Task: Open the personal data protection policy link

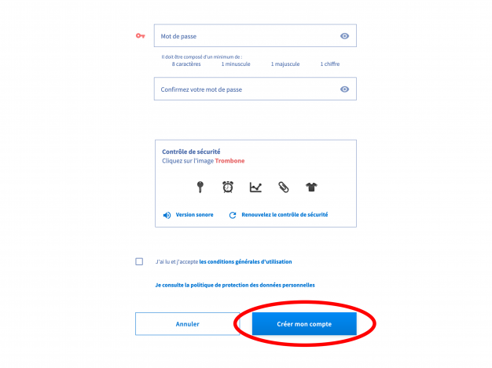Action: tap(240, 285)
